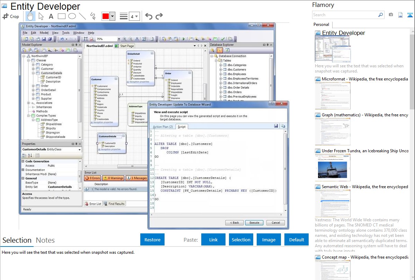The image size is (415, 280).
Task: Switch Properties to categorized view
Action: pos(24,156)
